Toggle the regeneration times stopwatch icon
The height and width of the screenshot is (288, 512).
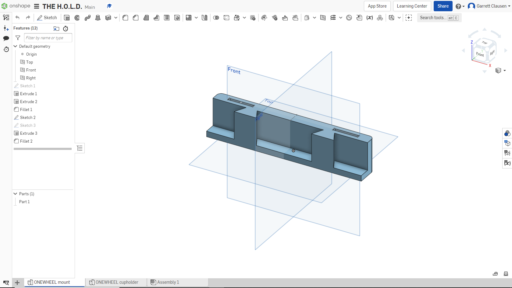[66, 29]
